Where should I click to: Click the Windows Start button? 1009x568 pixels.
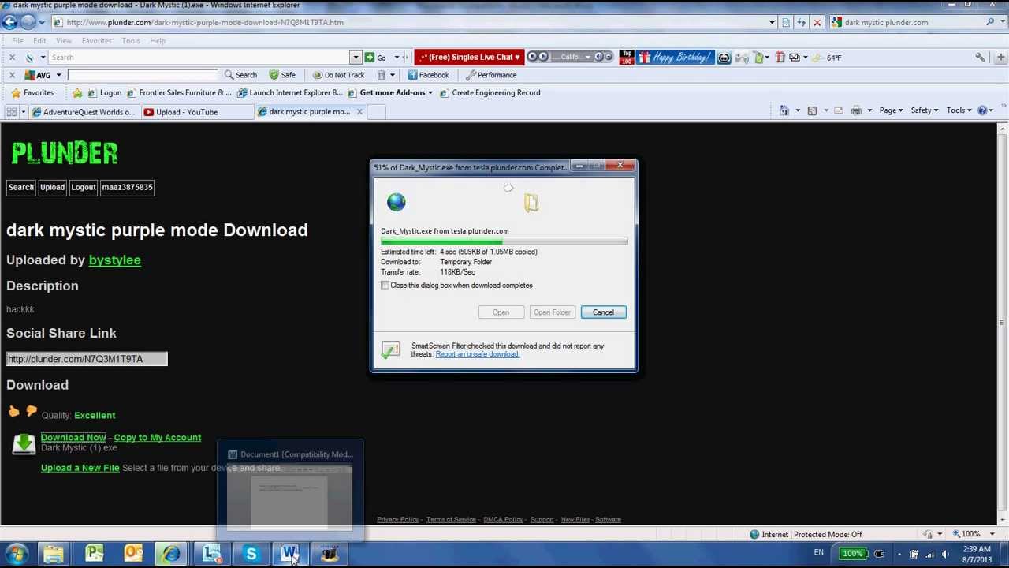pos(17,554)
